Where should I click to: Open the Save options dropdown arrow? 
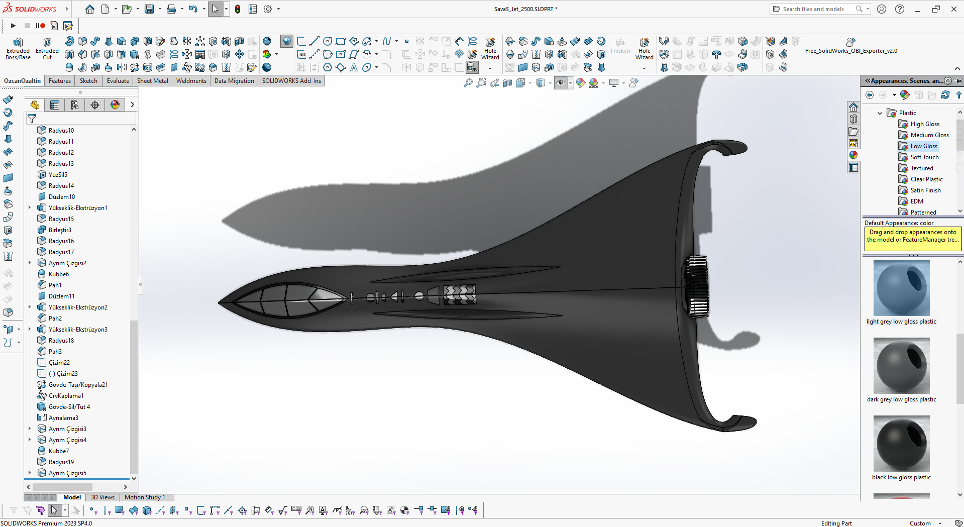[x=160, y=9]
